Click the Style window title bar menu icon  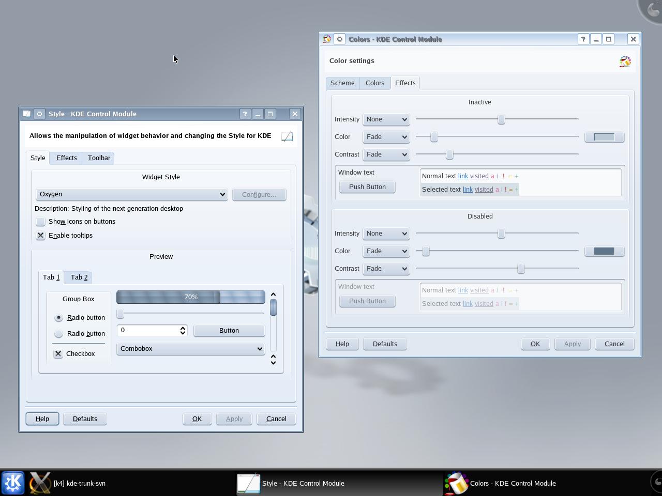tap(27, 114)
